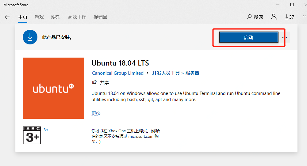Open more options next to 启动 button
The width and height of the screenshot is (307, 166).
tap(285, 37)
